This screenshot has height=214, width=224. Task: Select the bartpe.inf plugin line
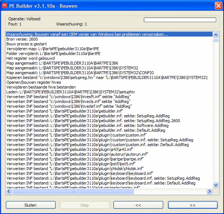pyautogui.click(x=109, y=159)
